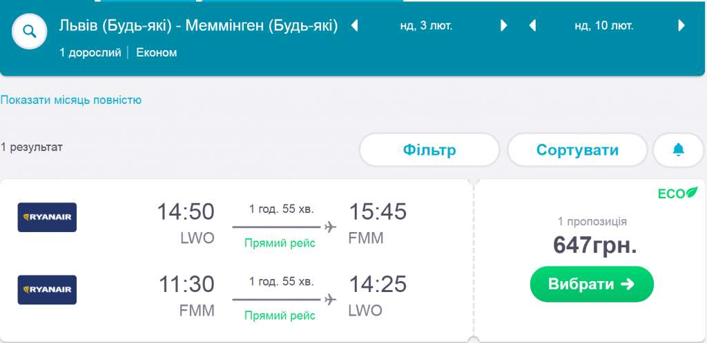Click the return flight airplane icon
707x343 pixels.
coord(330,299)
